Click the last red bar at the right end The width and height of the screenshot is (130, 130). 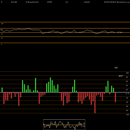point(115,97)
